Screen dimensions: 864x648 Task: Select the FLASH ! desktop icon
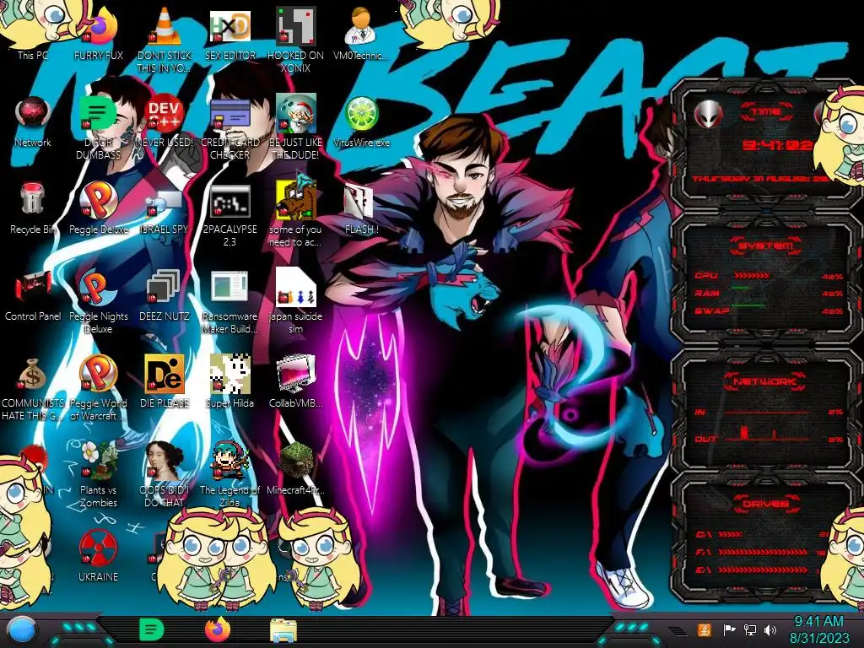[x=361, y=208]
